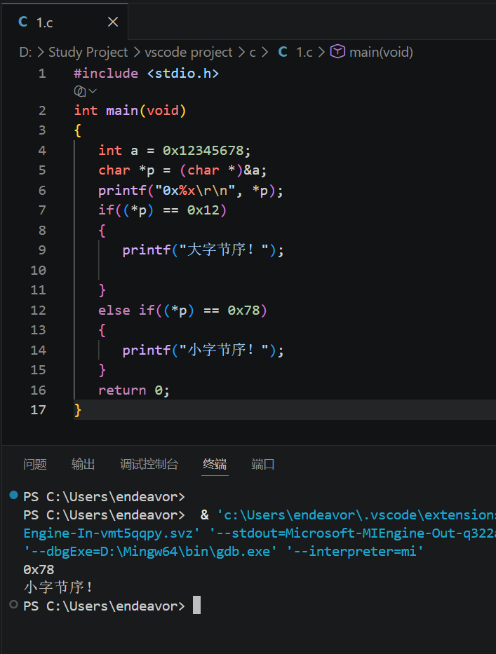Click the value 0x12345678 in line 4
496x654 pixels.
[x=203, y=151]
